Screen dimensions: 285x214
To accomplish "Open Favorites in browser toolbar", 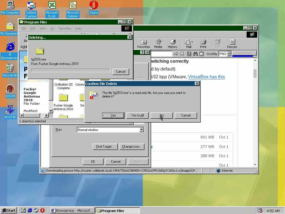I will 143,44.
